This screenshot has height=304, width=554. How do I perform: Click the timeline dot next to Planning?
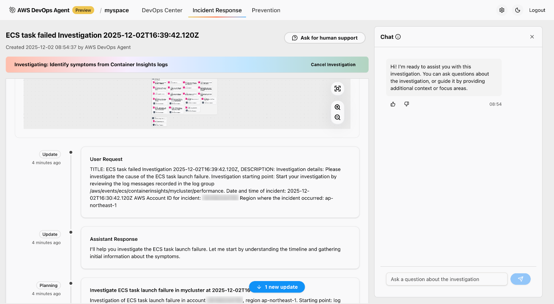tap(71, 283)
